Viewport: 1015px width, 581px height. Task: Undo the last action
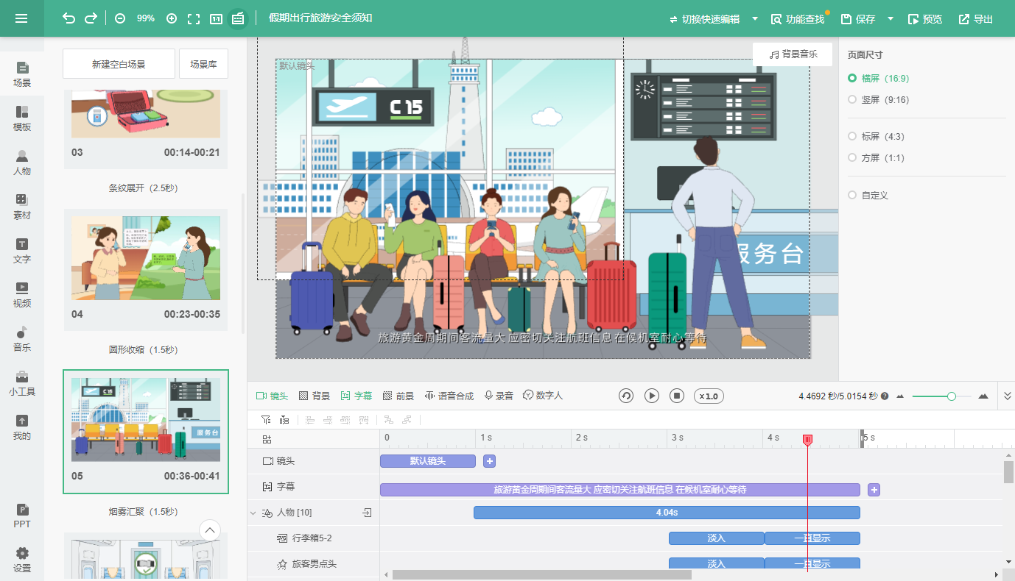click(x=69, y=18)
